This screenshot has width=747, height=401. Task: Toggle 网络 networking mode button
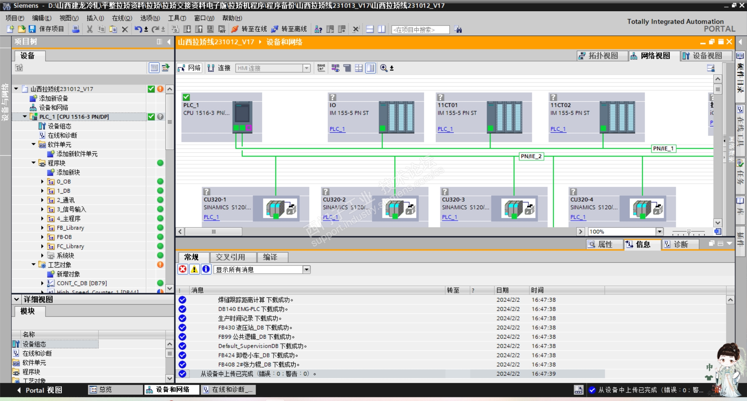point(189,68)
